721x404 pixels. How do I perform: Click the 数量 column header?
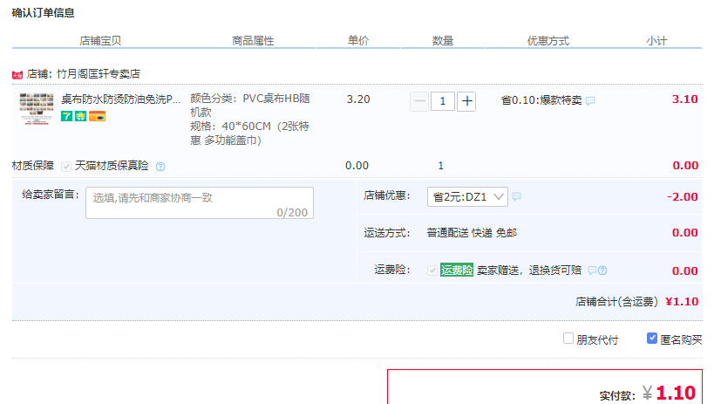coord(443,41)
